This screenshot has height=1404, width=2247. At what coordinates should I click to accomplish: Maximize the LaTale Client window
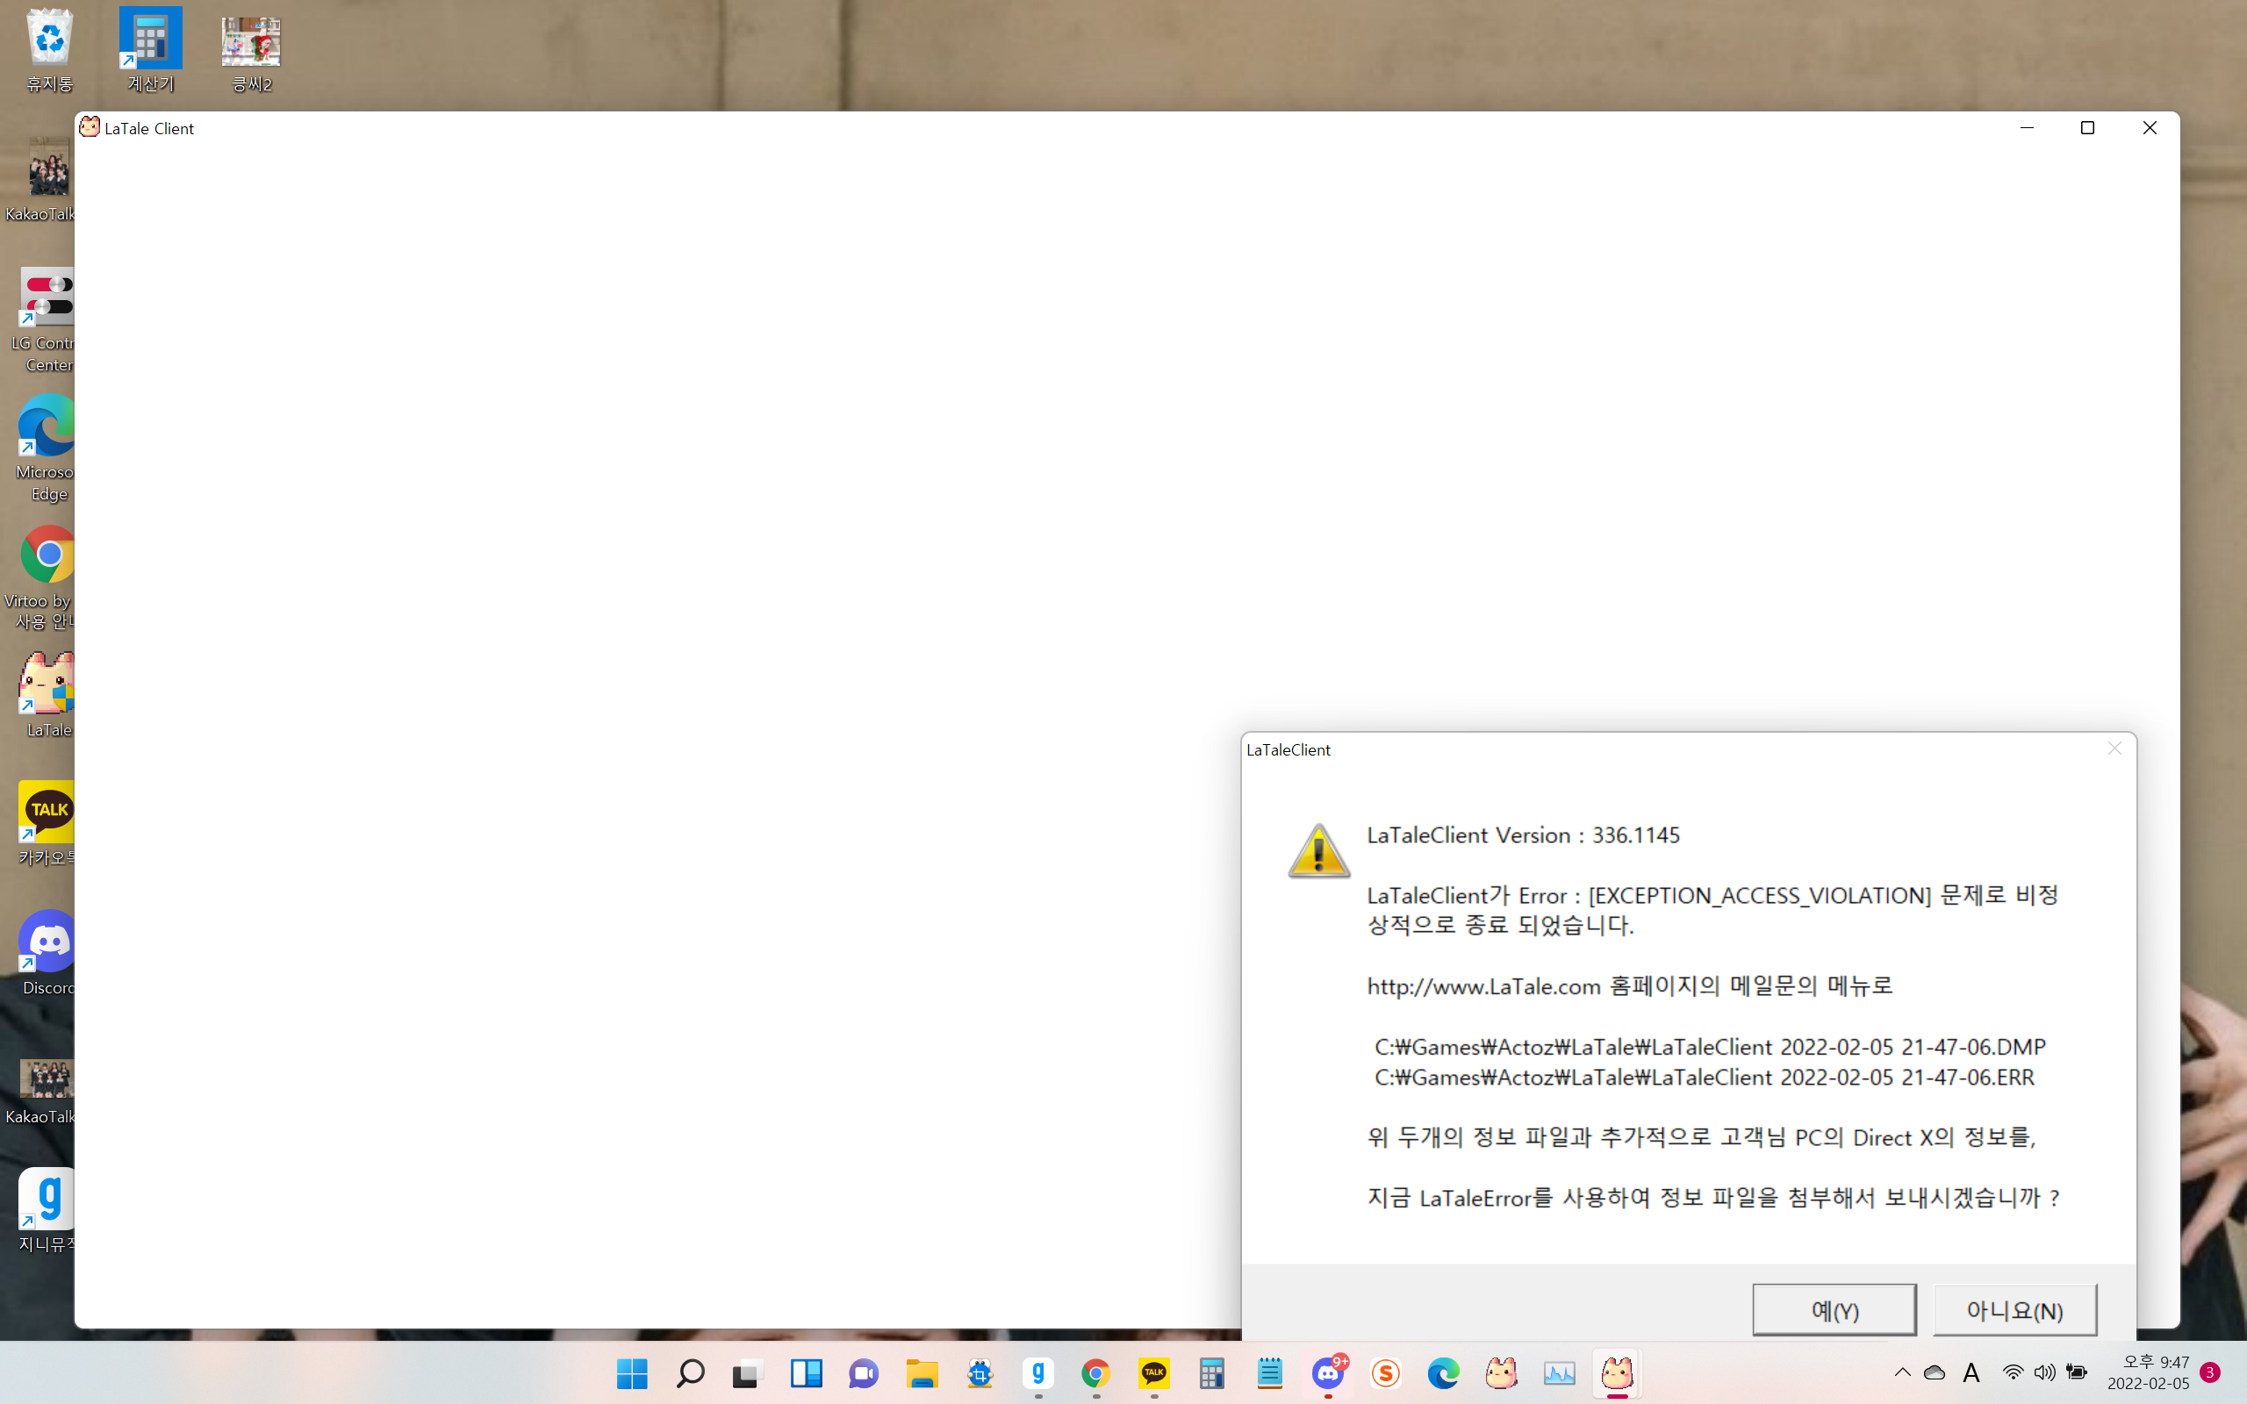pos(2087,128)
